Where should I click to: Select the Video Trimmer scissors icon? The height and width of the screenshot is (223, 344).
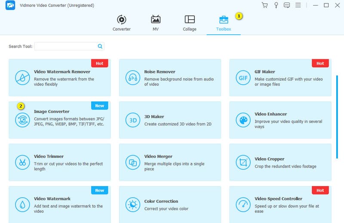click(x=21, y=162)
